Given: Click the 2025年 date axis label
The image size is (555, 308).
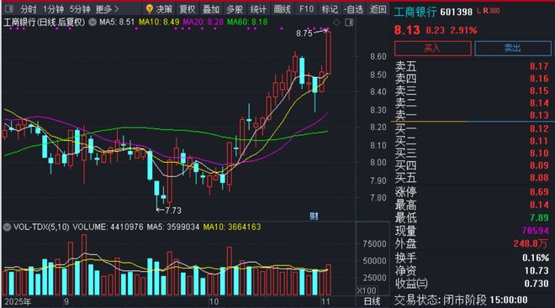Looking at the screenshot, I should click(18, 301).
